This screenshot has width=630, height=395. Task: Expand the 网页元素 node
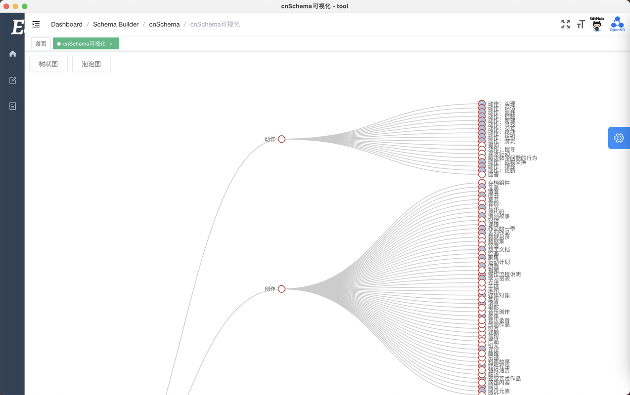point(482,391)
